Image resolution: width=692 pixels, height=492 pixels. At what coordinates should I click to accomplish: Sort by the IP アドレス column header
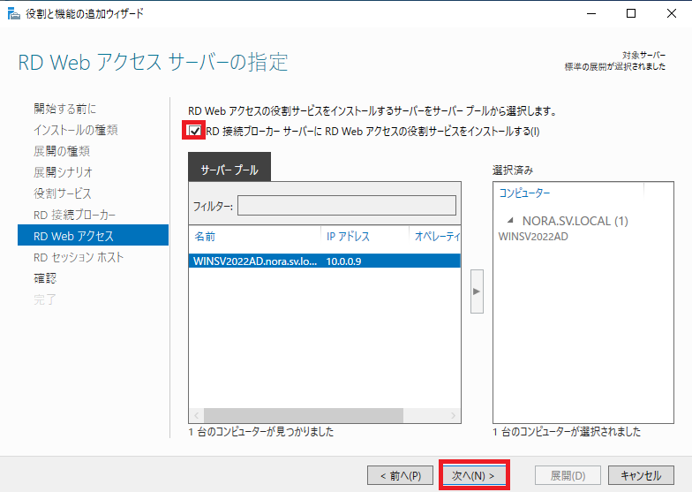pos(348,237)
